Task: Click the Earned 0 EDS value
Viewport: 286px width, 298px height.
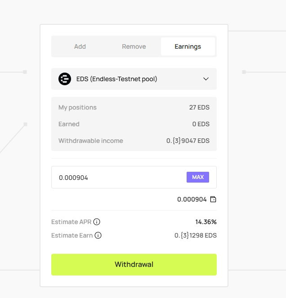Action: pyautogui.click(x=201, y=124)
